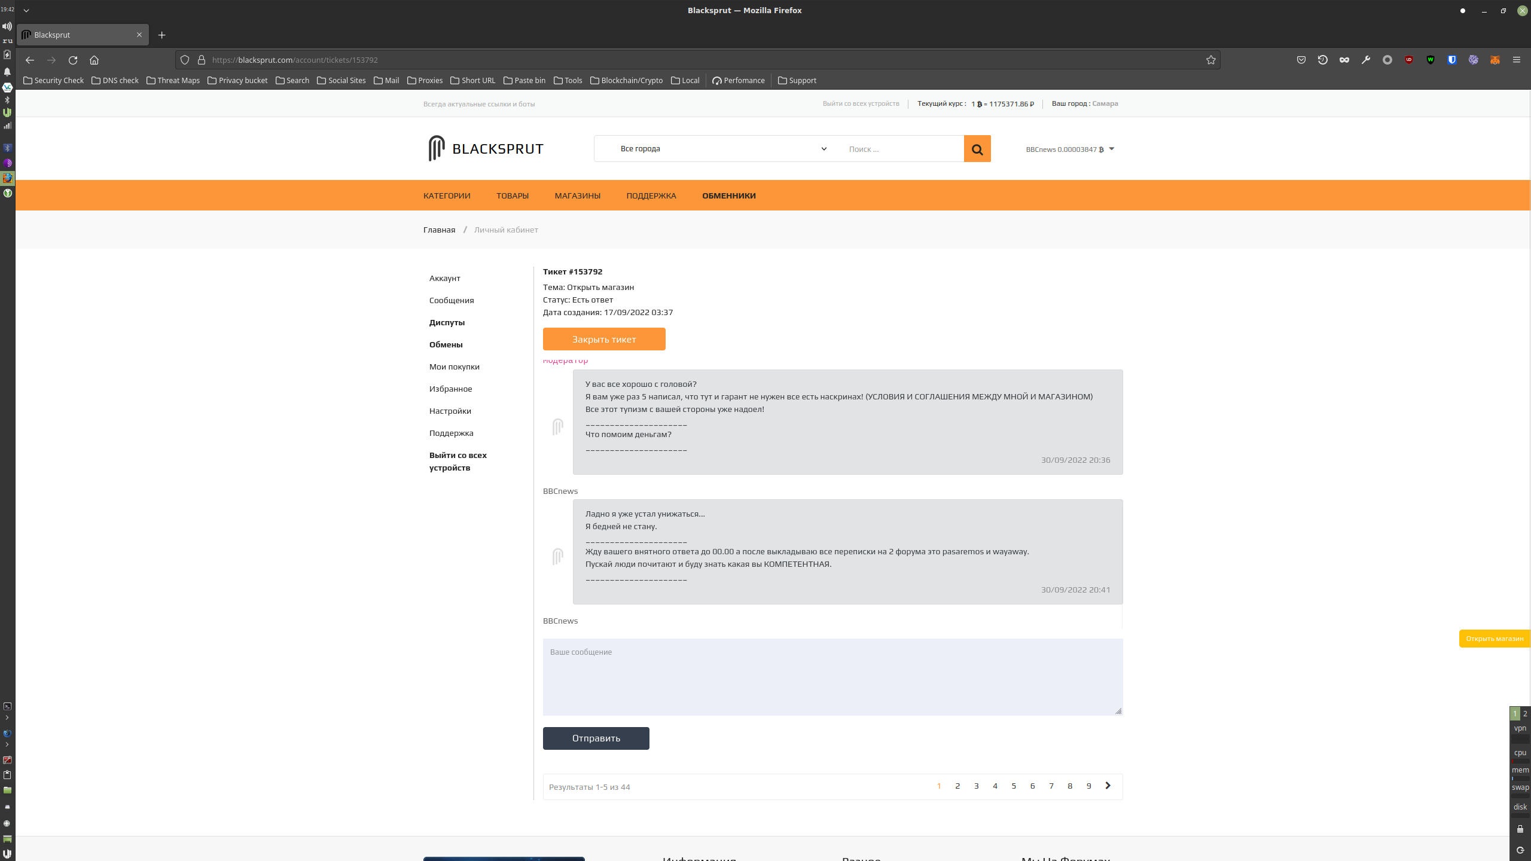Click the orange search magnifier button
The image size is (1531, 861).
click(x=977, y=149)
